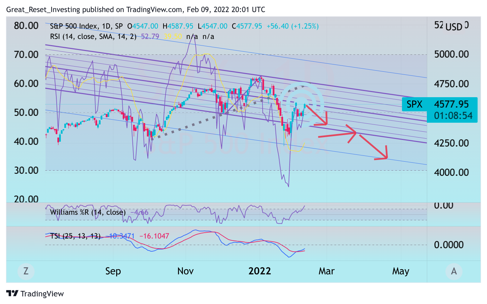Click the 70.00 RSI level

click(x=26, y=54)
